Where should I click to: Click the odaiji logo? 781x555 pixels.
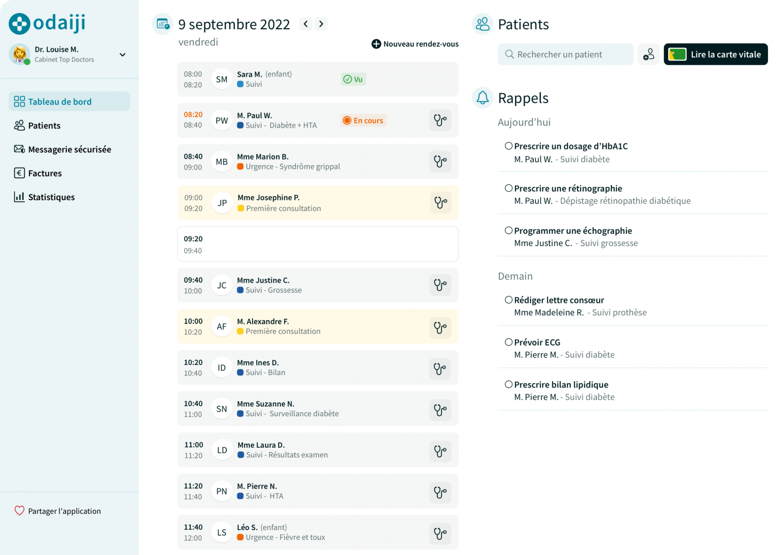pyautogui.click(x=47, y=23)
